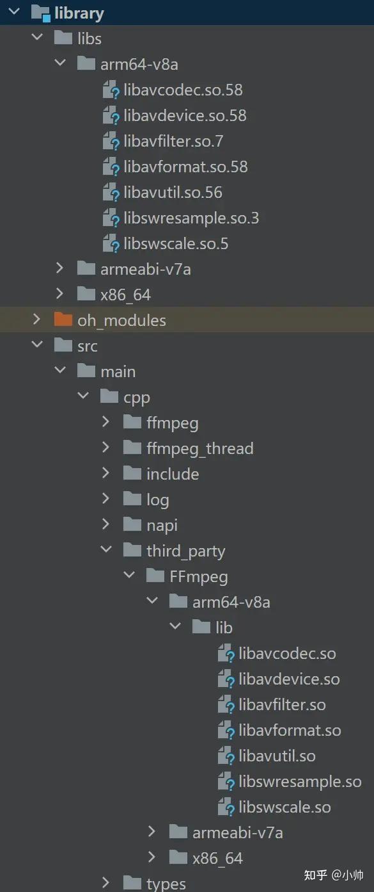Click the libavcodec.so.58 file icon
The height and width of the screenshot is (892, 374).
tap(109, 90)
